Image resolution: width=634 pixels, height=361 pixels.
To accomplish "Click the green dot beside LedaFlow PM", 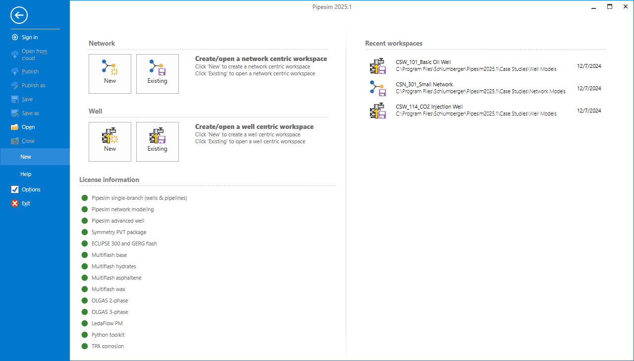I will 85,323.
